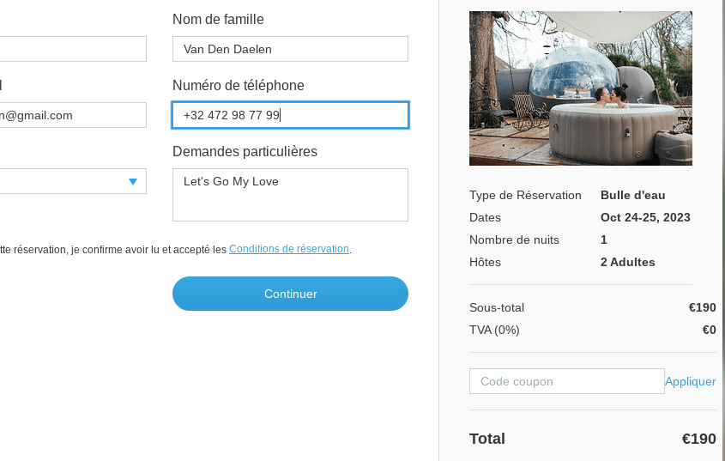This screenshot has height=461, width=725.
Task: Click Appliquer to apply the coupon
Action: click(x=690, y=381)
